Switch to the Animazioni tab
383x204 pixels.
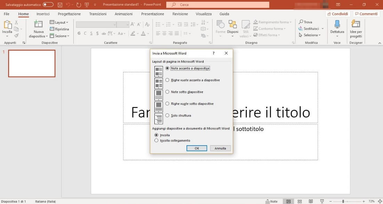123,14
